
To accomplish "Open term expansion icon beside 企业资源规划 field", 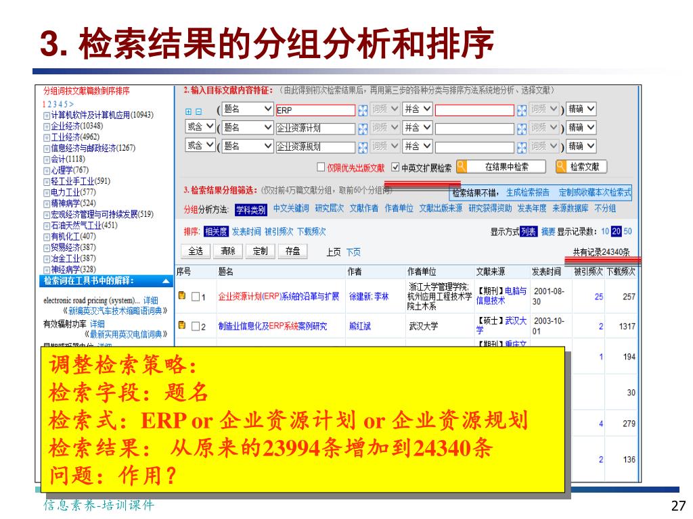I will point(363,147).
